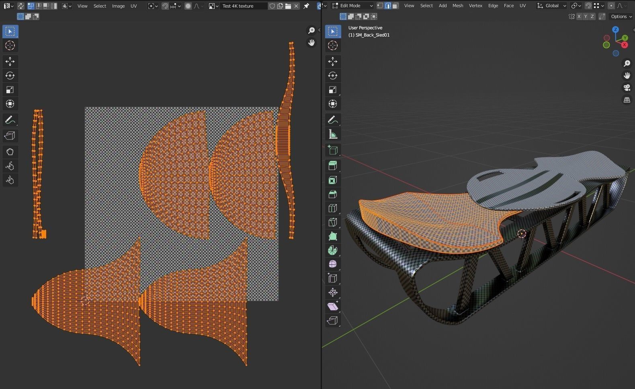Select the UV Grab sculpt tool
This screenshot has height=389, width=635.
coord(10,152)
